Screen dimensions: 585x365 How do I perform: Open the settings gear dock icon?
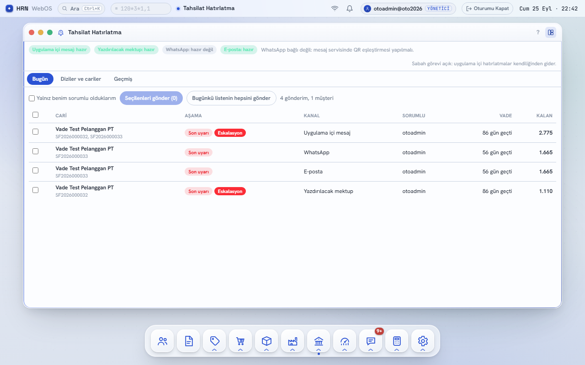click(x=423, y=341)
